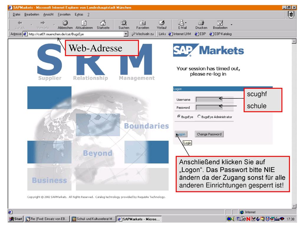Click the Munich coat of arms browser logo

[291, 15]
